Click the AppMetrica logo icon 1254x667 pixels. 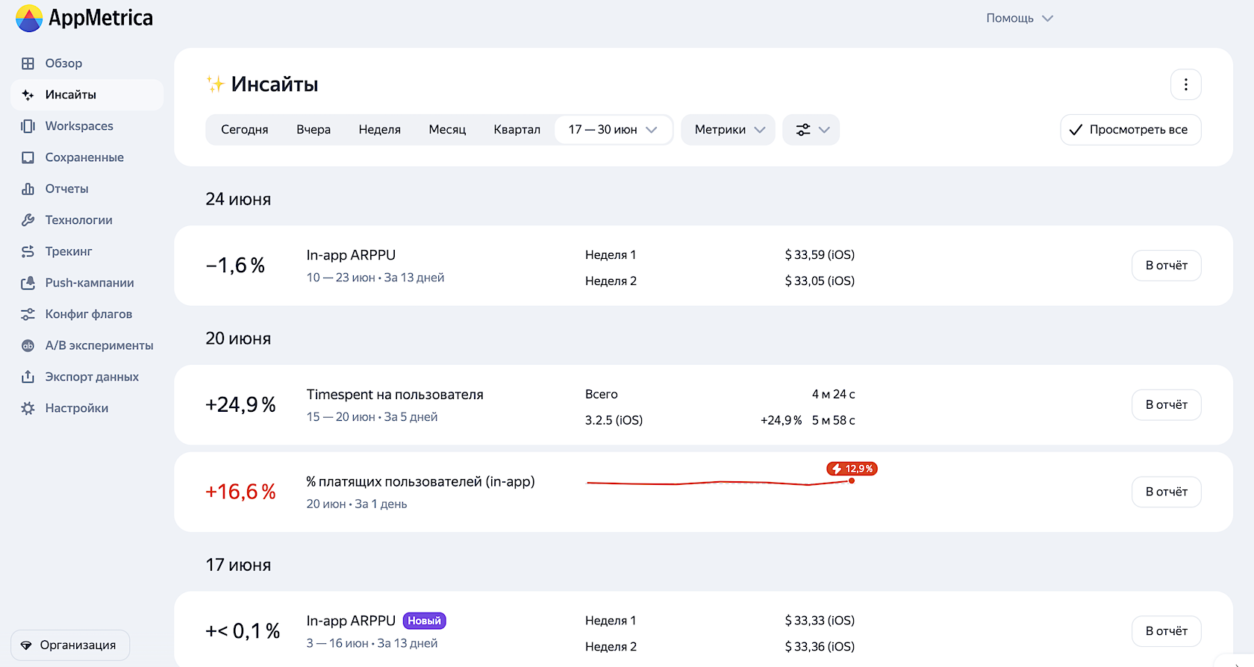tap(29, 19)
